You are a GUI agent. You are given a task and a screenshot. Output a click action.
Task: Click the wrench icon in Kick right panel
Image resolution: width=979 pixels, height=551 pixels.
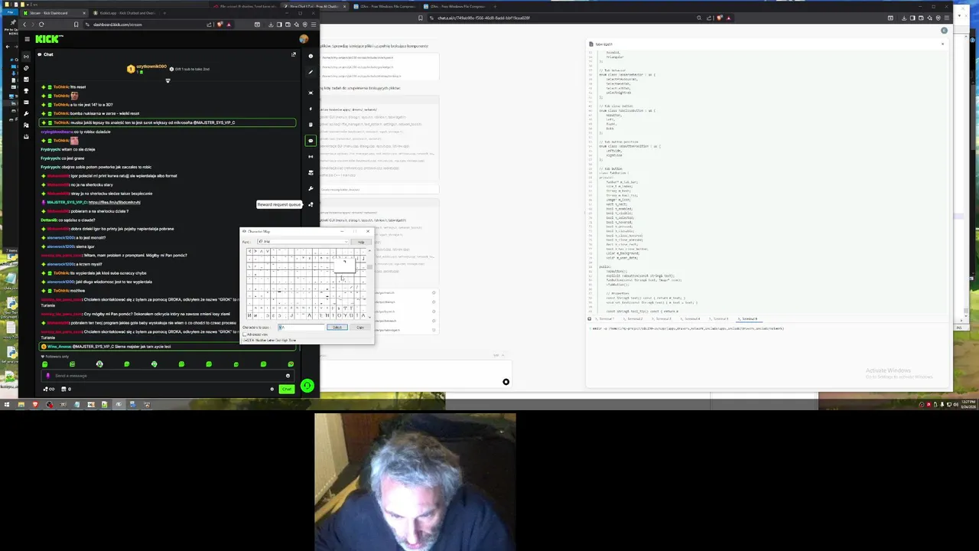pos(311,188)
